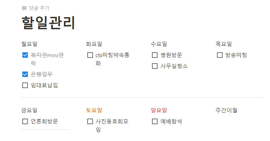Click the 할일관리 page title
The image size is (270, 141).
[x=48, y=23]
